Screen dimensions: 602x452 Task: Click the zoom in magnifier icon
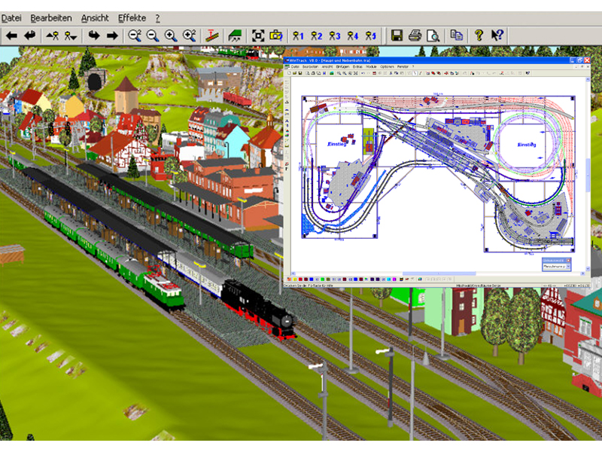point(171,35)
